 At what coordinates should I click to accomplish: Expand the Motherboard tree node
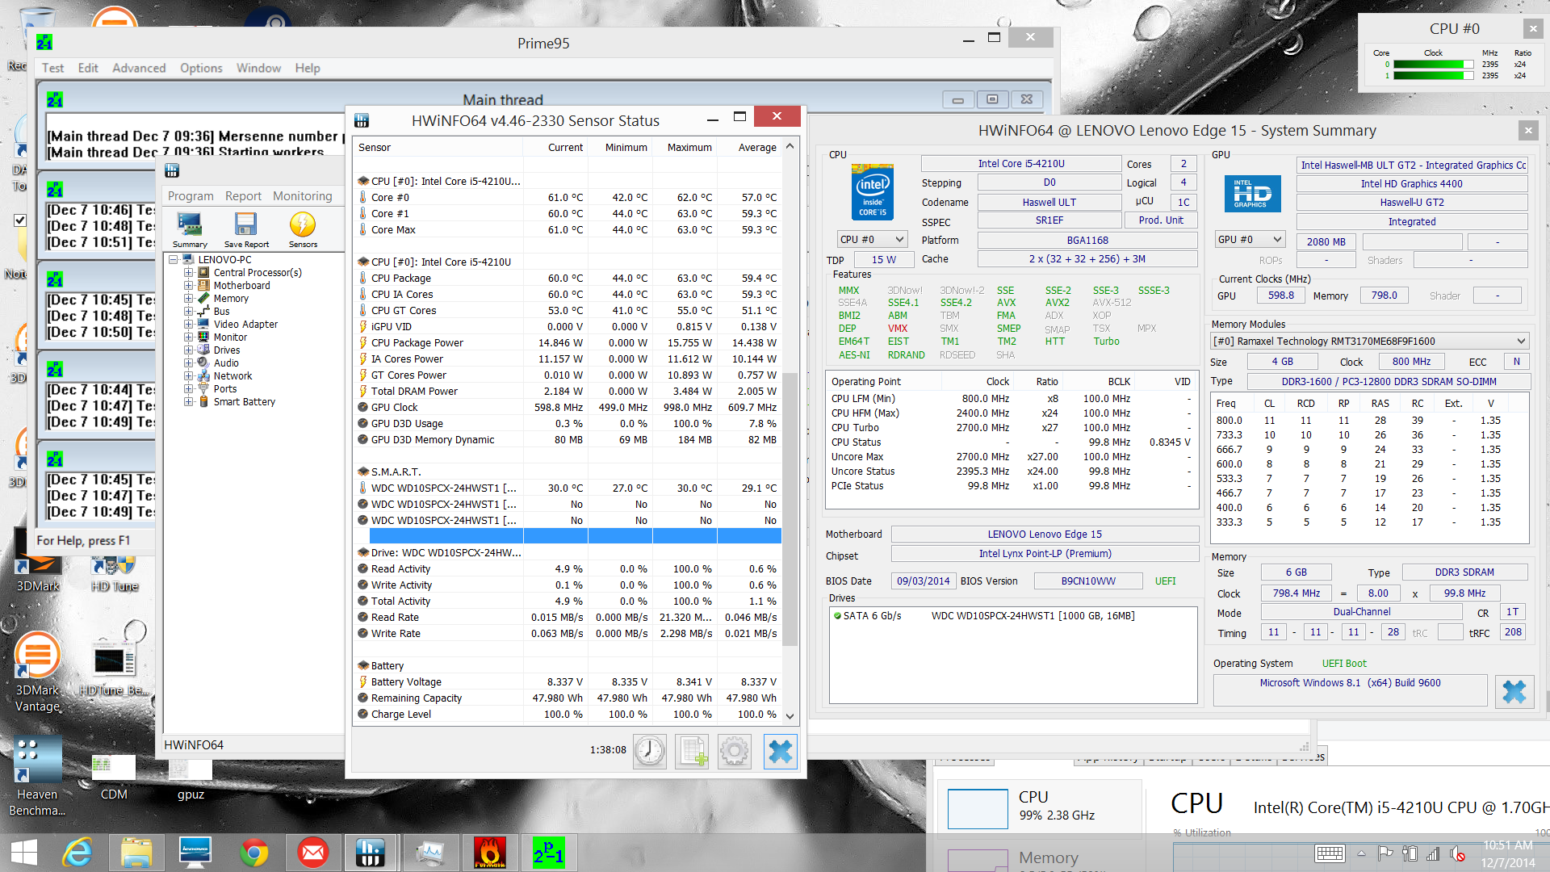coord(188,286)
